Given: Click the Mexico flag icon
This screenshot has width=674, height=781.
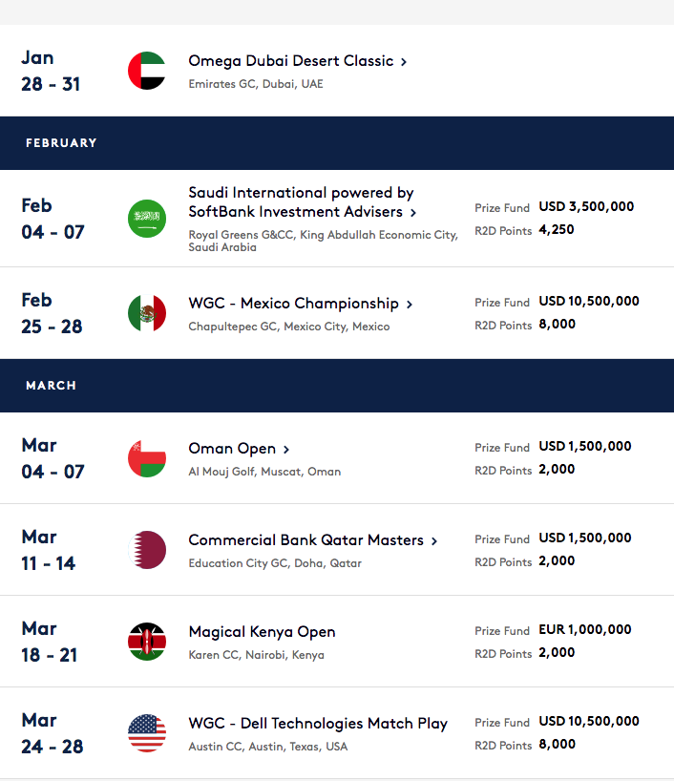Looking at the screenshot, I should [147, 313].
